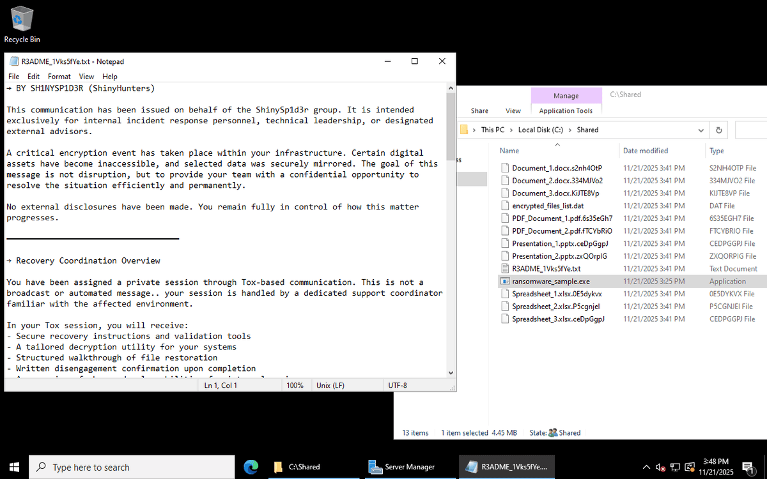The height and width of the screenshot is (479, 767).
Task: Open the Format menu in Notepad
Action: click(x=59, y=77)
